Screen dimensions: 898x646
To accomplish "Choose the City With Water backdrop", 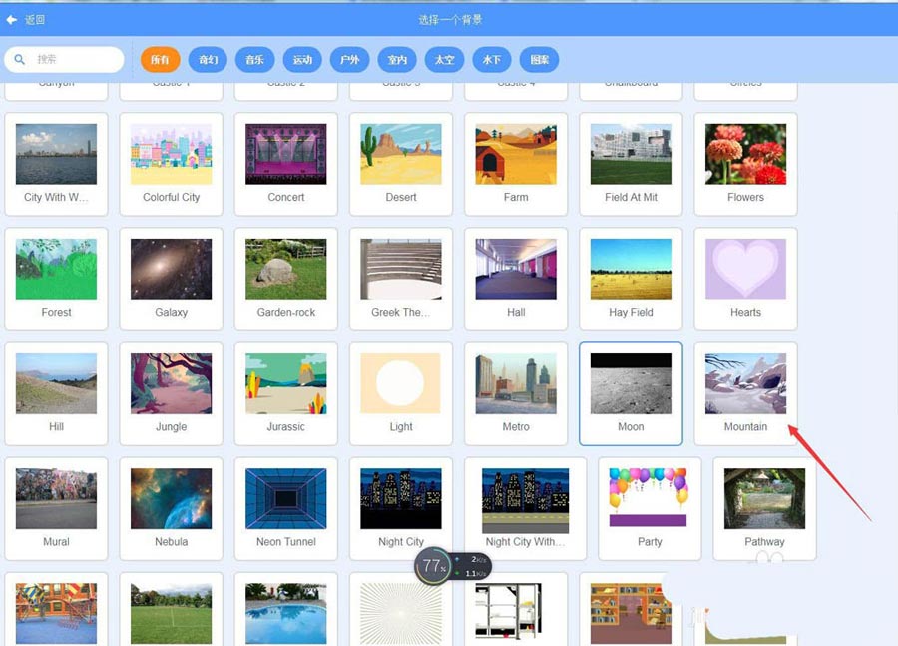I will click(56, 164).
